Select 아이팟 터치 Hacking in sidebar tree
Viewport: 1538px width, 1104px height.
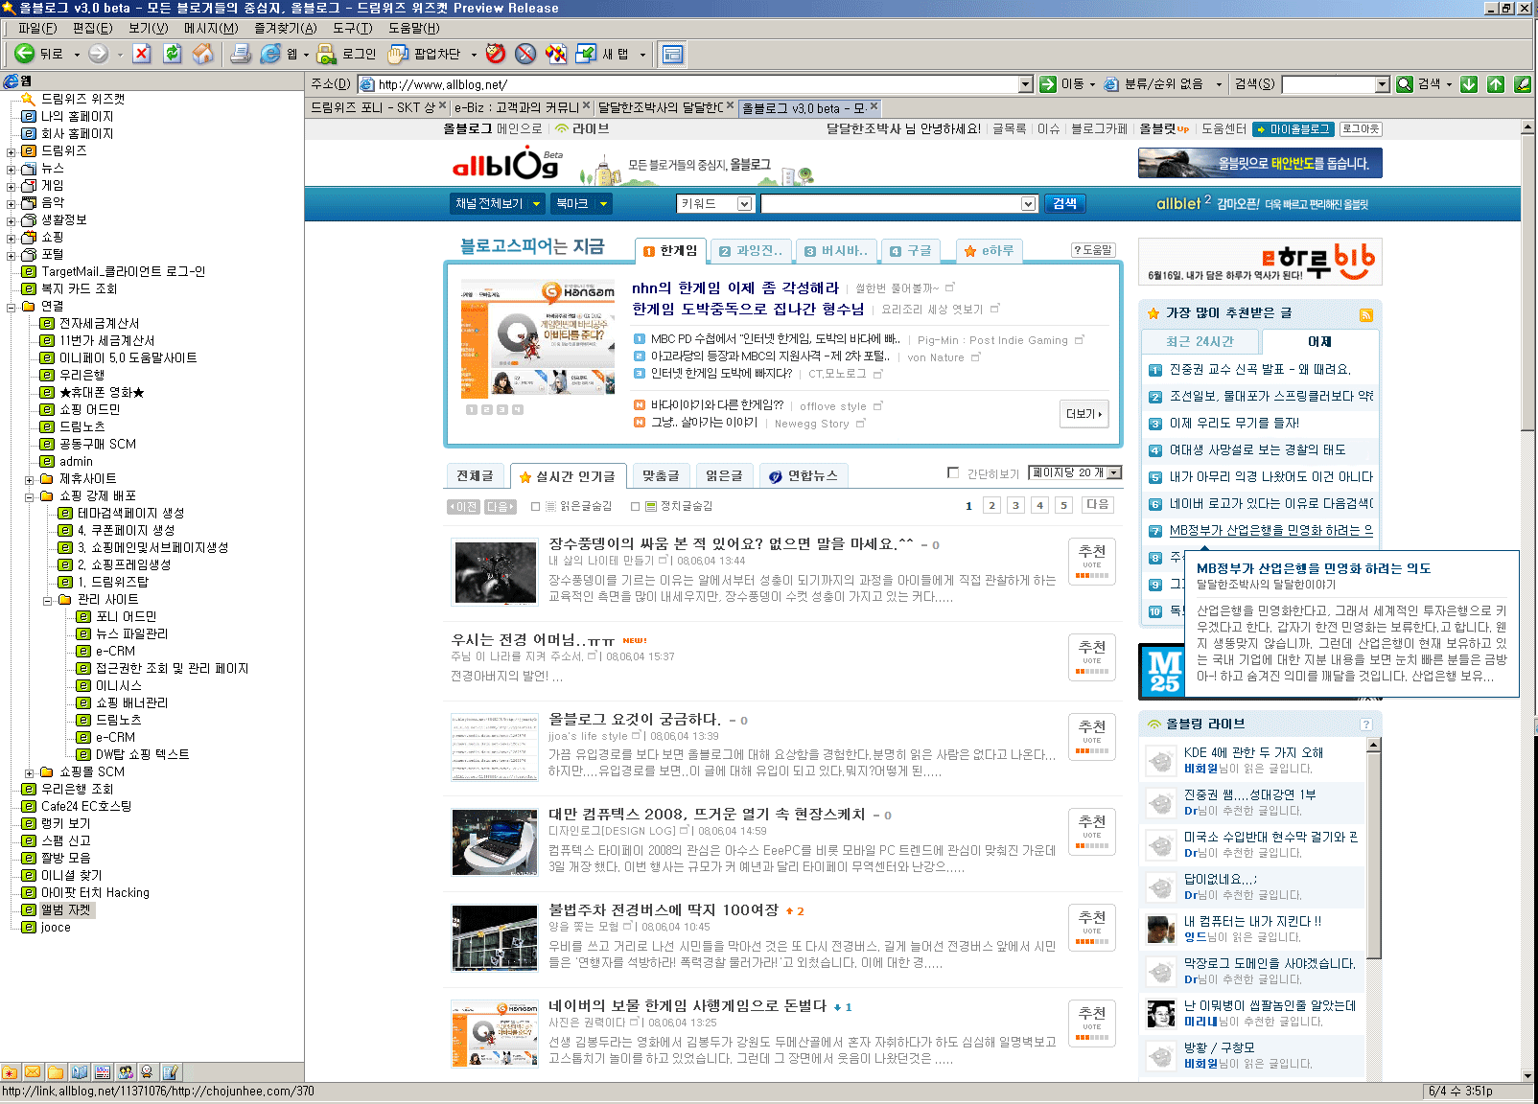coord(95,893)
